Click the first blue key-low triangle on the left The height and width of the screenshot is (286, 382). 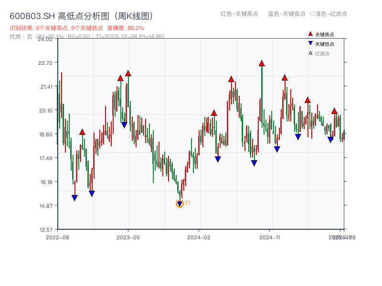75,197
